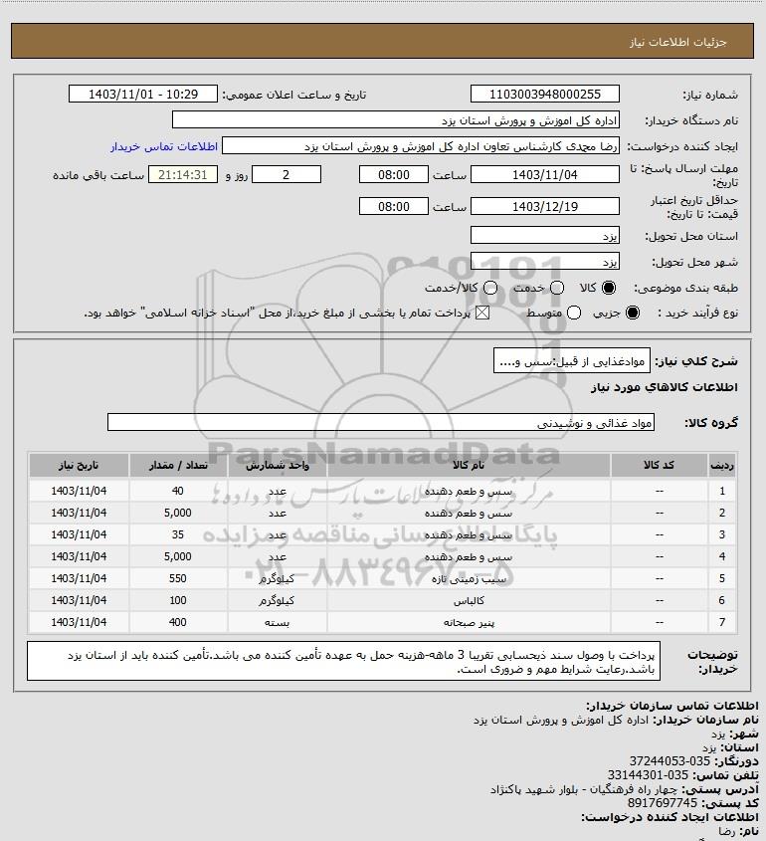This screenshot has width=766, height=841.
Task: Click the response deadline 08:00 time field
Action: (394, 175)
